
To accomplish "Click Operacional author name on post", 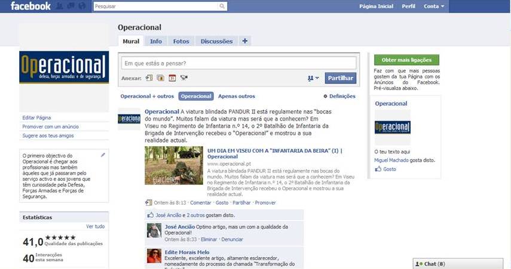I will tap(161, 112).
